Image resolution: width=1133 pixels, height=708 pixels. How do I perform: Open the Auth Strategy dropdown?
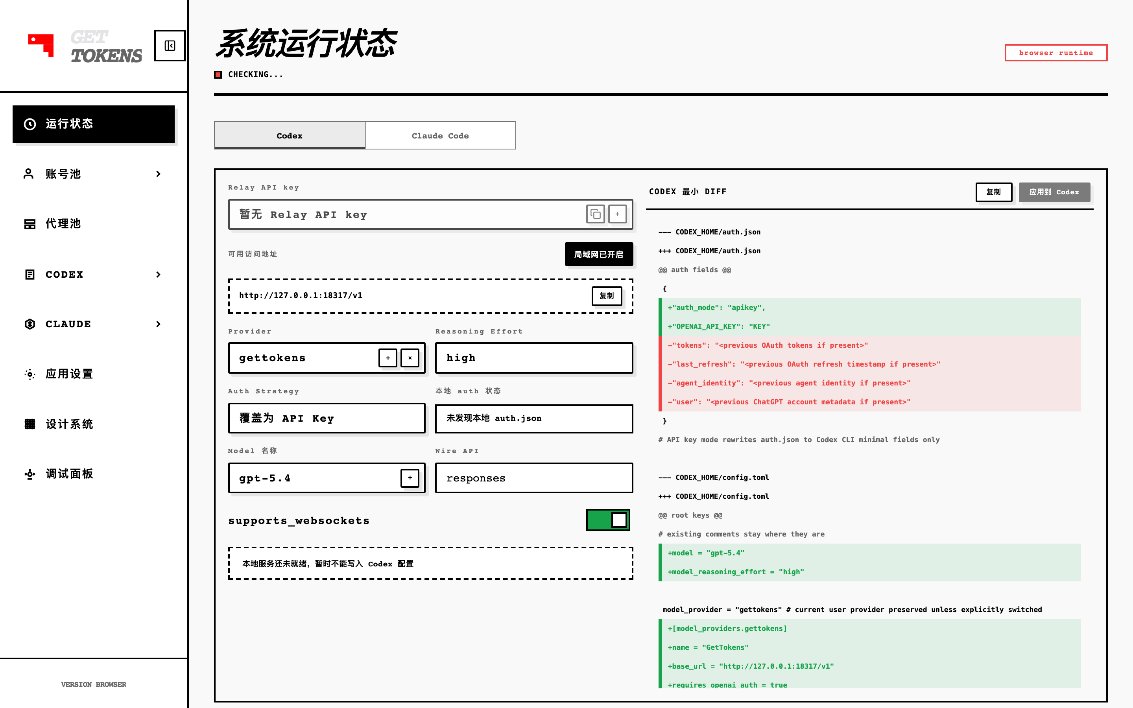pos(327,418)
